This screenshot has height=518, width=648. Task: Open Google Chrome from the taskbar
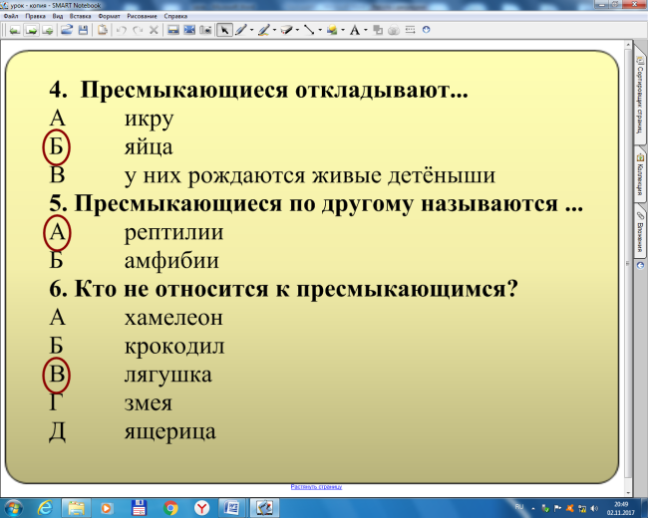[170, 506]
